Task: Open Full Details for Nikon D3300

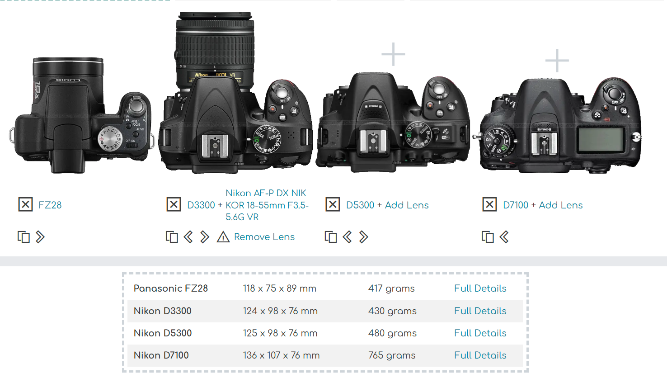Action: [480, 311]
